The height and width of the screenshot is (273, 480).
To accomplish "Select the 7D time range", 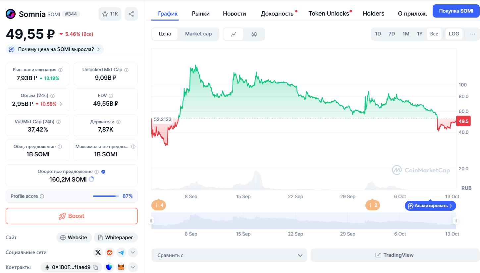I will (x=392, y=34).
